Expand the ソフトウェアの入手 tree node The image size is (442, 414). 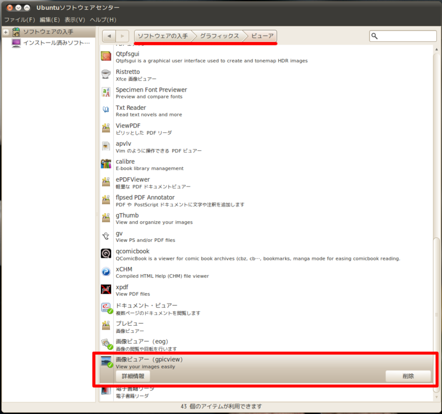tap(6, 32)
